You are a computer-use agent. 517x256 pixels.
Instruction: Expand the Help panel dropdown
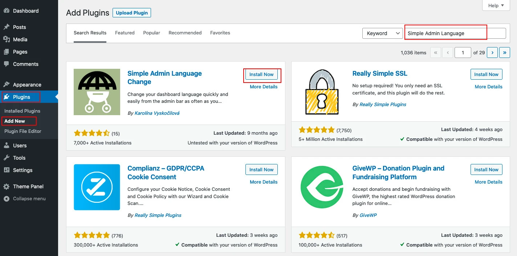point(496,5)
